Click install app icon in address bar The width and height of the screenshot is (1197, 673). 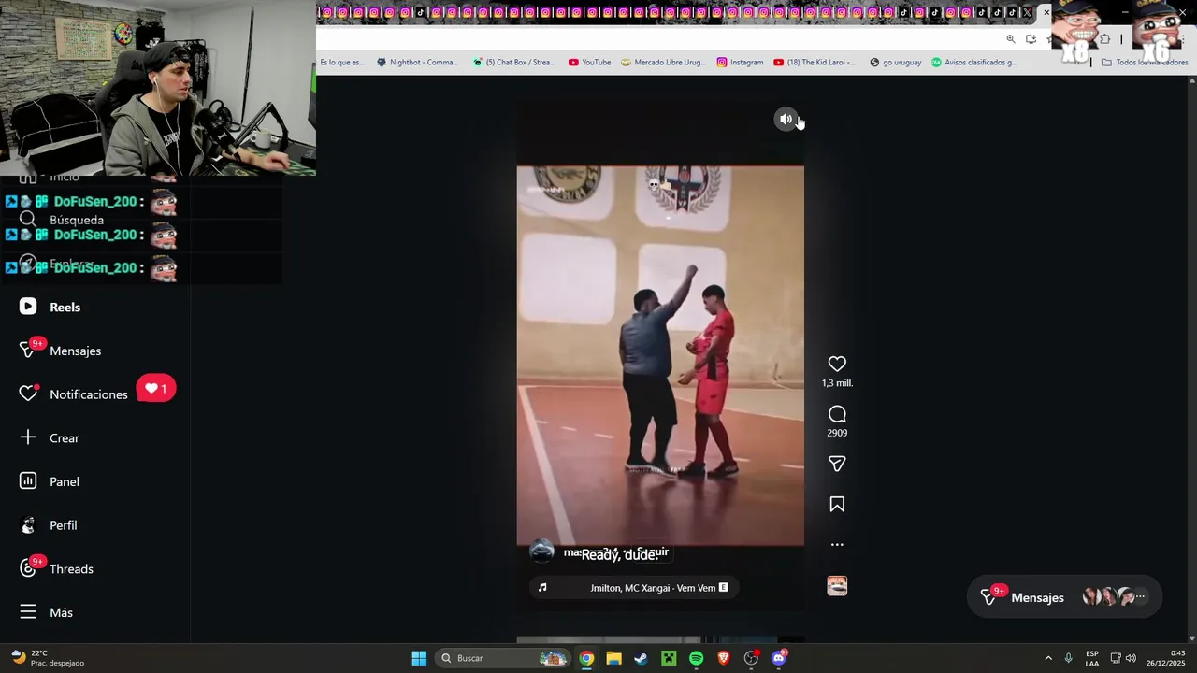point(1031,39)
